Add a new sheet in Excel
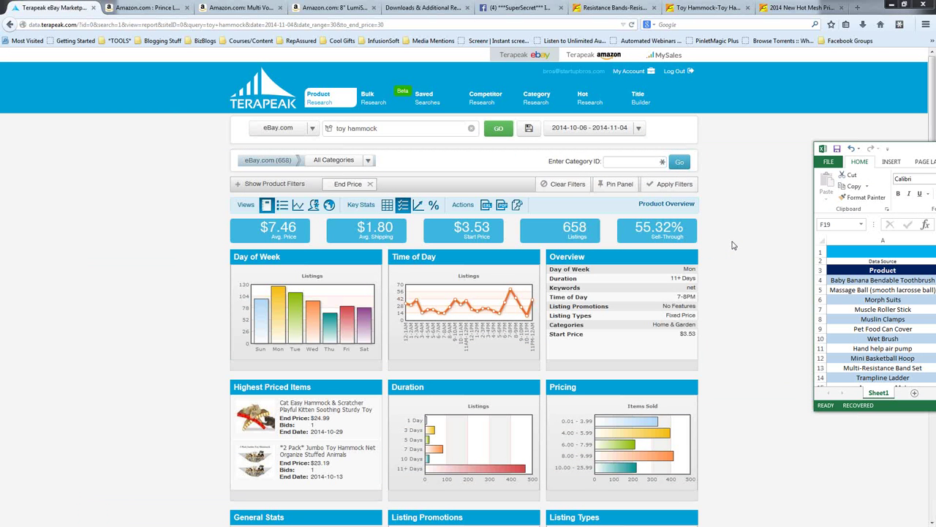This screenshot has height=527, width=936. (914, 393)
